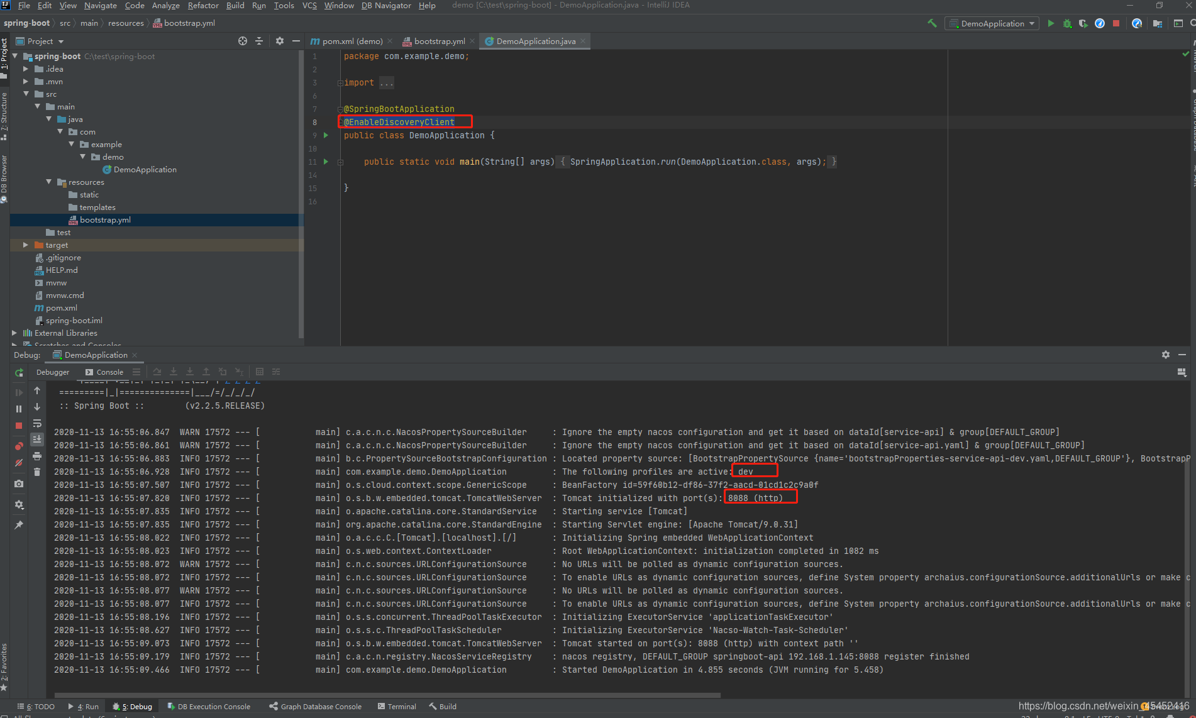
Task: Expand External Libraries node
Action: [x=14, y=333]
